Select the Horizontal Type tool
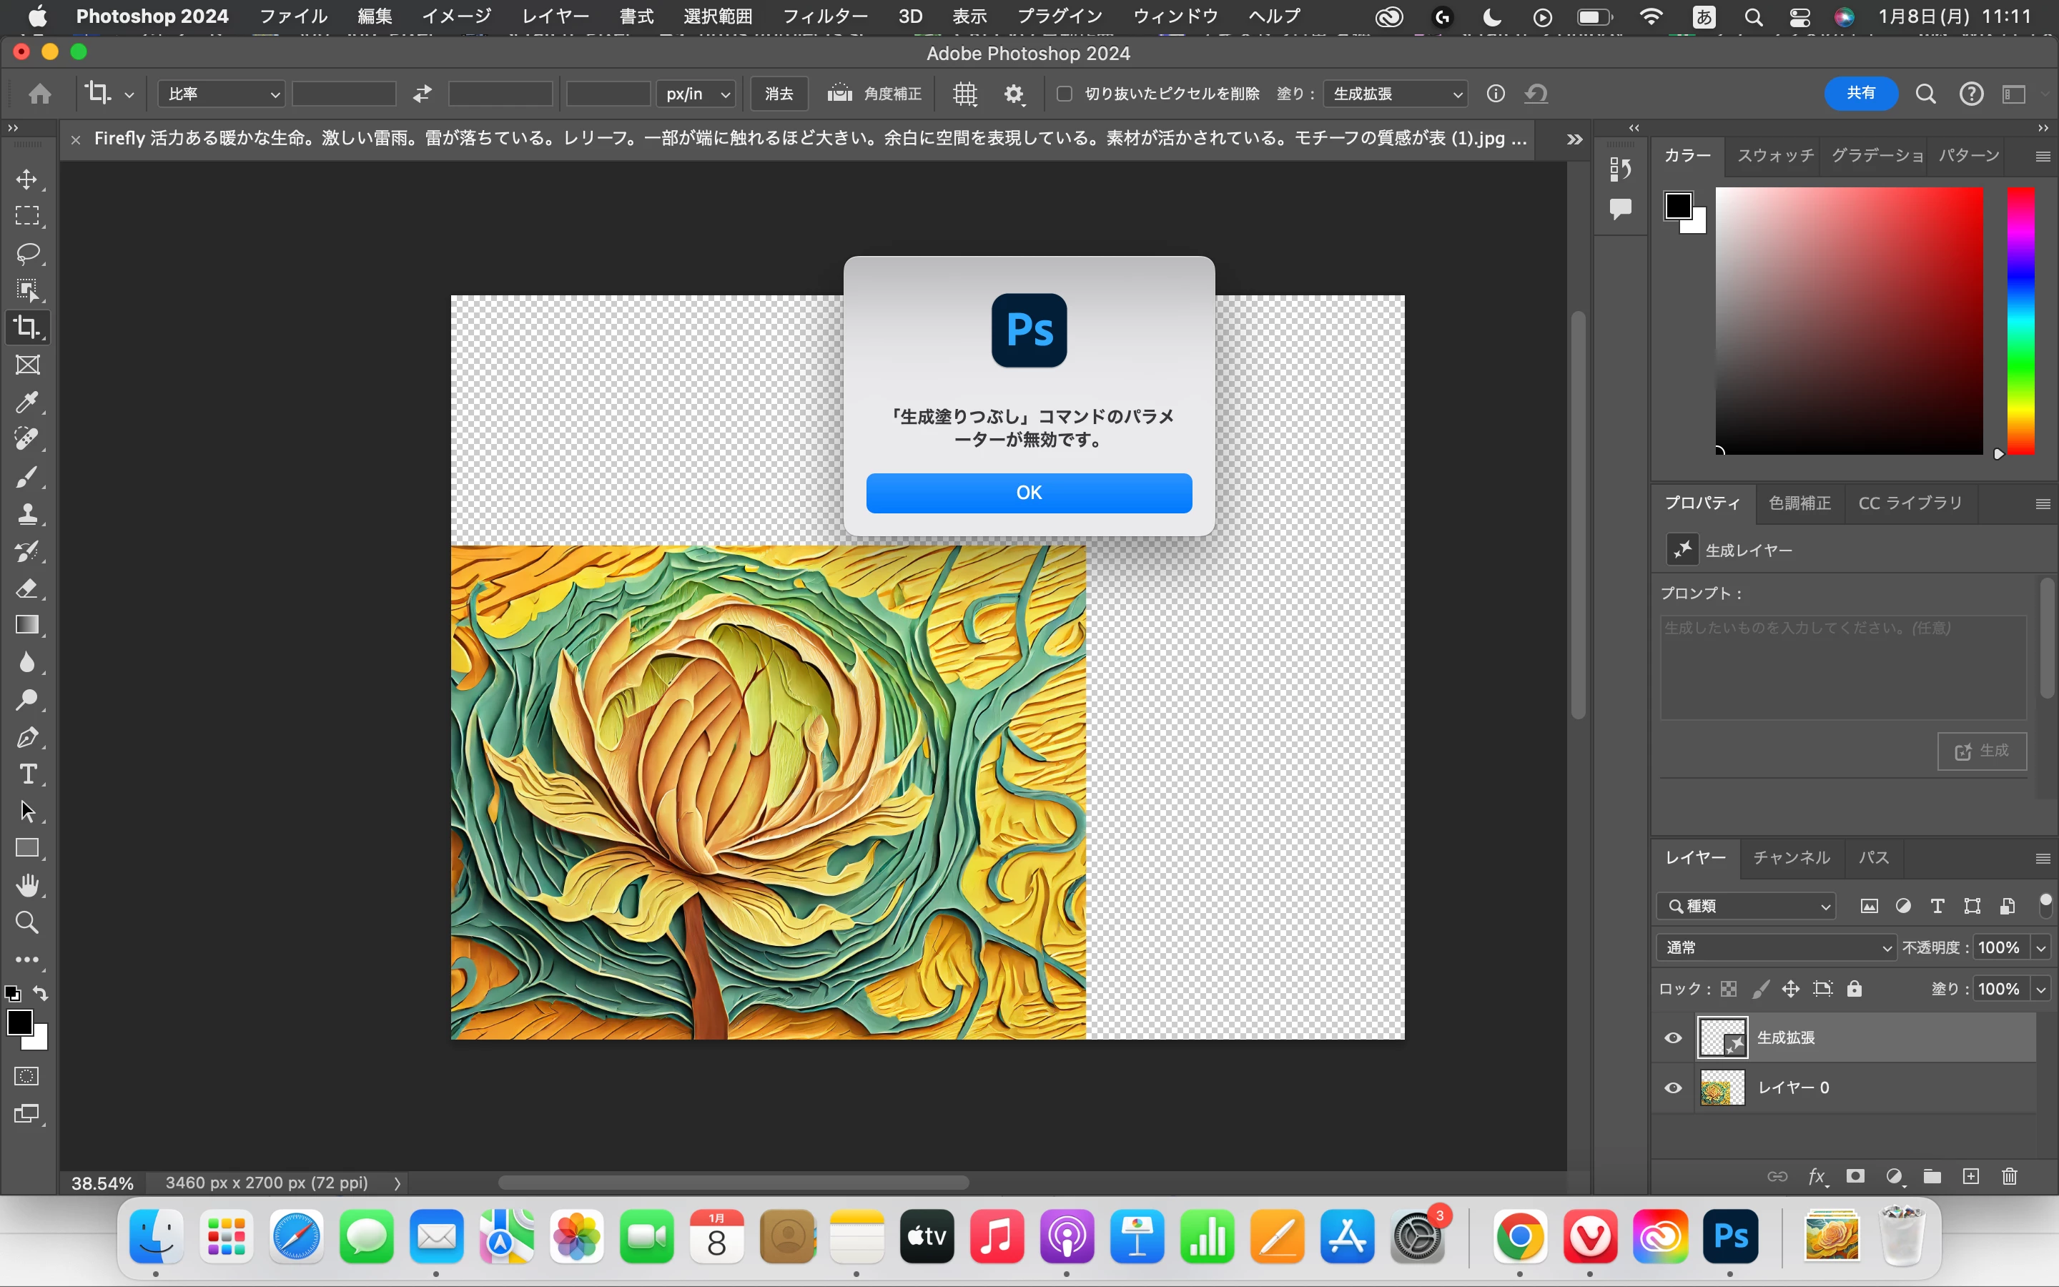 pos(27,774)
